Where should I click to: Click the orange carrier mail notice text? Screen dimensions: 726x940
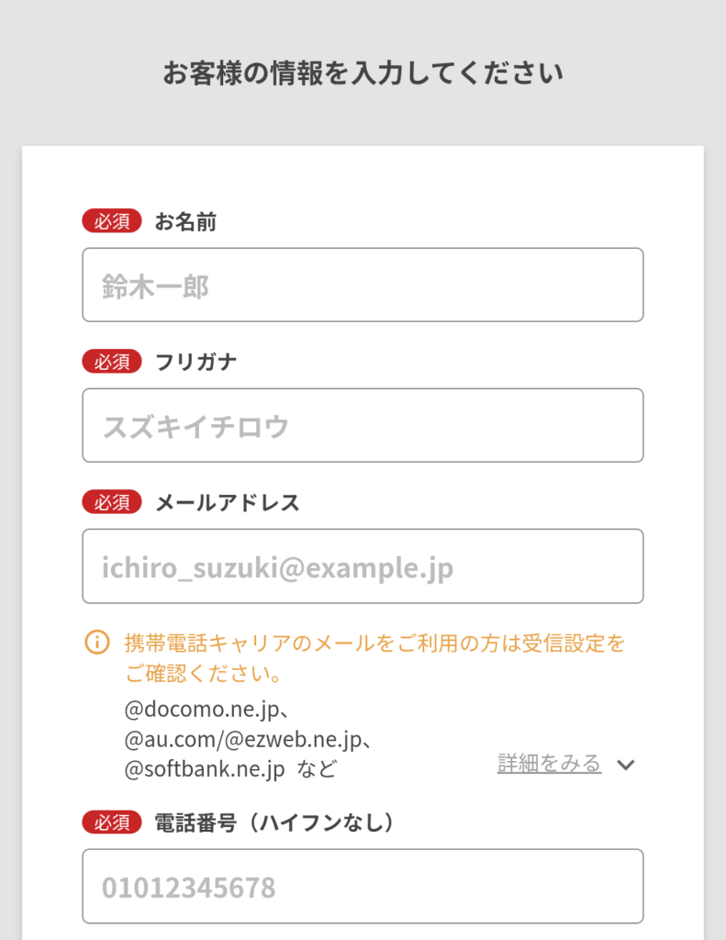tap(374, 658)
